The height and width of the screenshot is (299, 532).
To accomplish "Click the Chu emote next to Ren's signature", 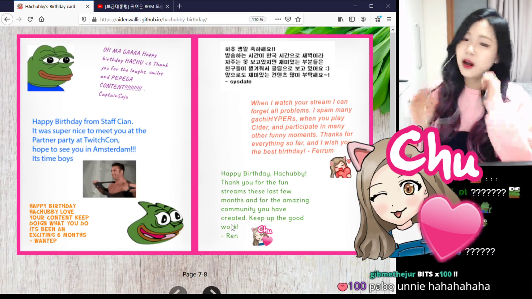I will [262, 236].
